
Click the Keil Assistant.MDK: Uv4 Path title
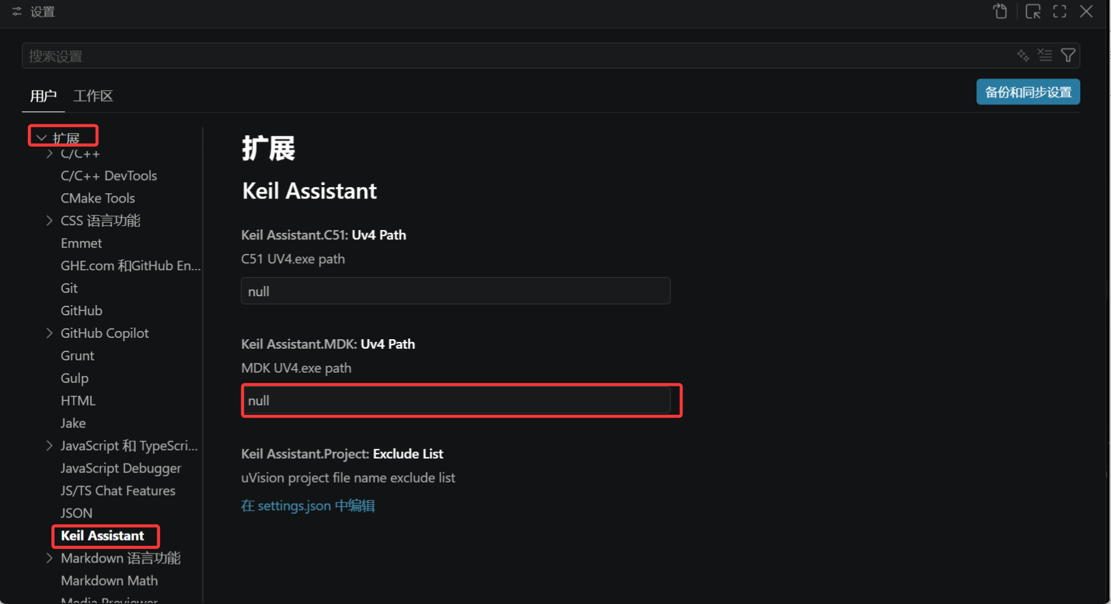pyautogui.click(x=328, y=344)
